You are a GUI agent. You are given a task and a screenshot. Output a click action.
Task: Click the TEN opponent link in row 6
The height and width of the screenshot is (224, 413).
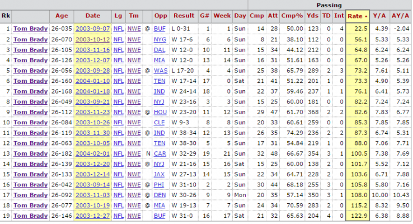coord(159,81)
